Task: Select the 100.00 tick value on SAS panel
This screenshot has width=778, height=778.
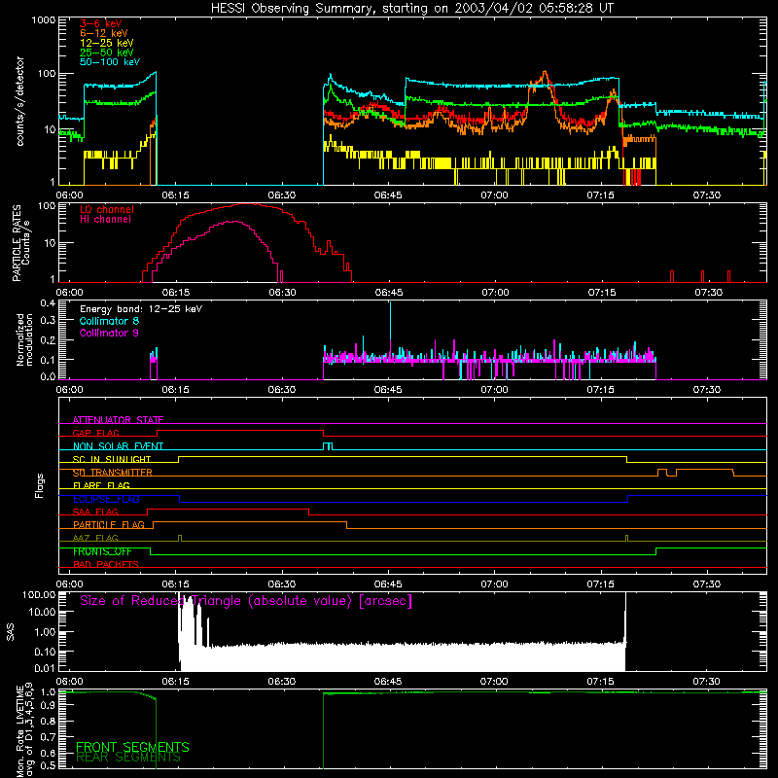Action: pyautogui.click(x=39, y=594)
